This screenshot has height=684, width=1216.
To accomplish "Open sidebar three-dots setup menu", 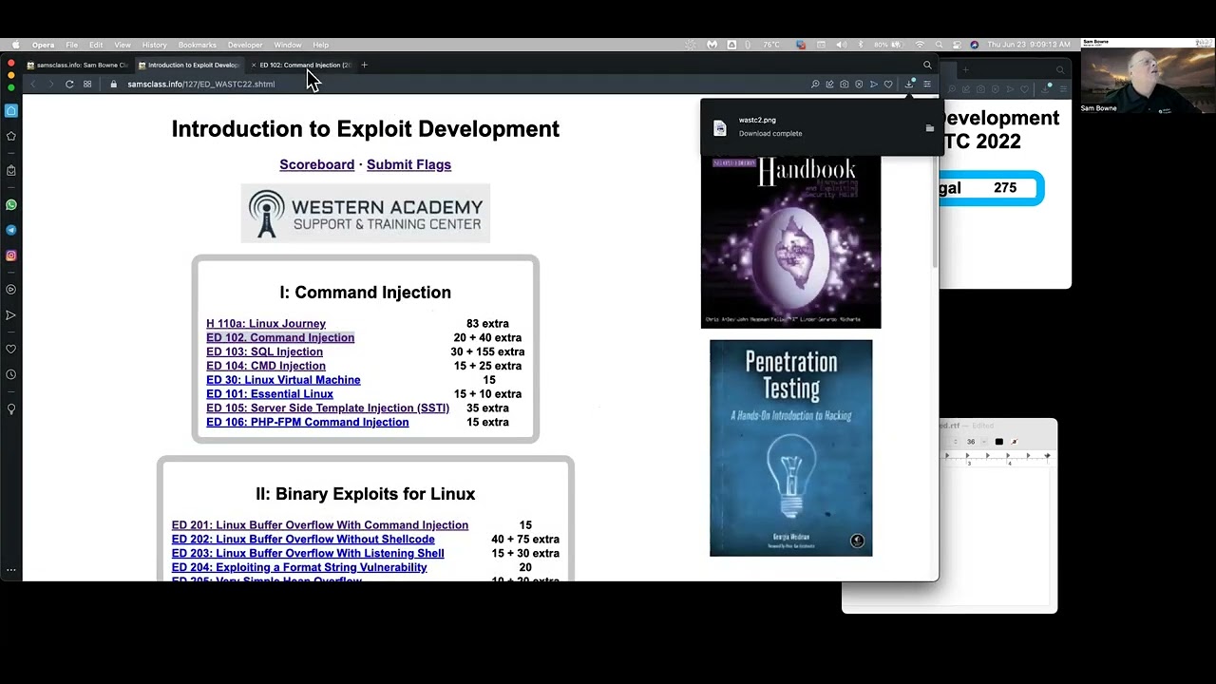I will [x=11, y=570].
